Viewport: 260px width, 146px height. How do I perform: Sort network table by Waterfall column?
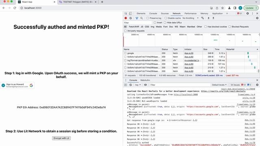click(x=242, y=49)
